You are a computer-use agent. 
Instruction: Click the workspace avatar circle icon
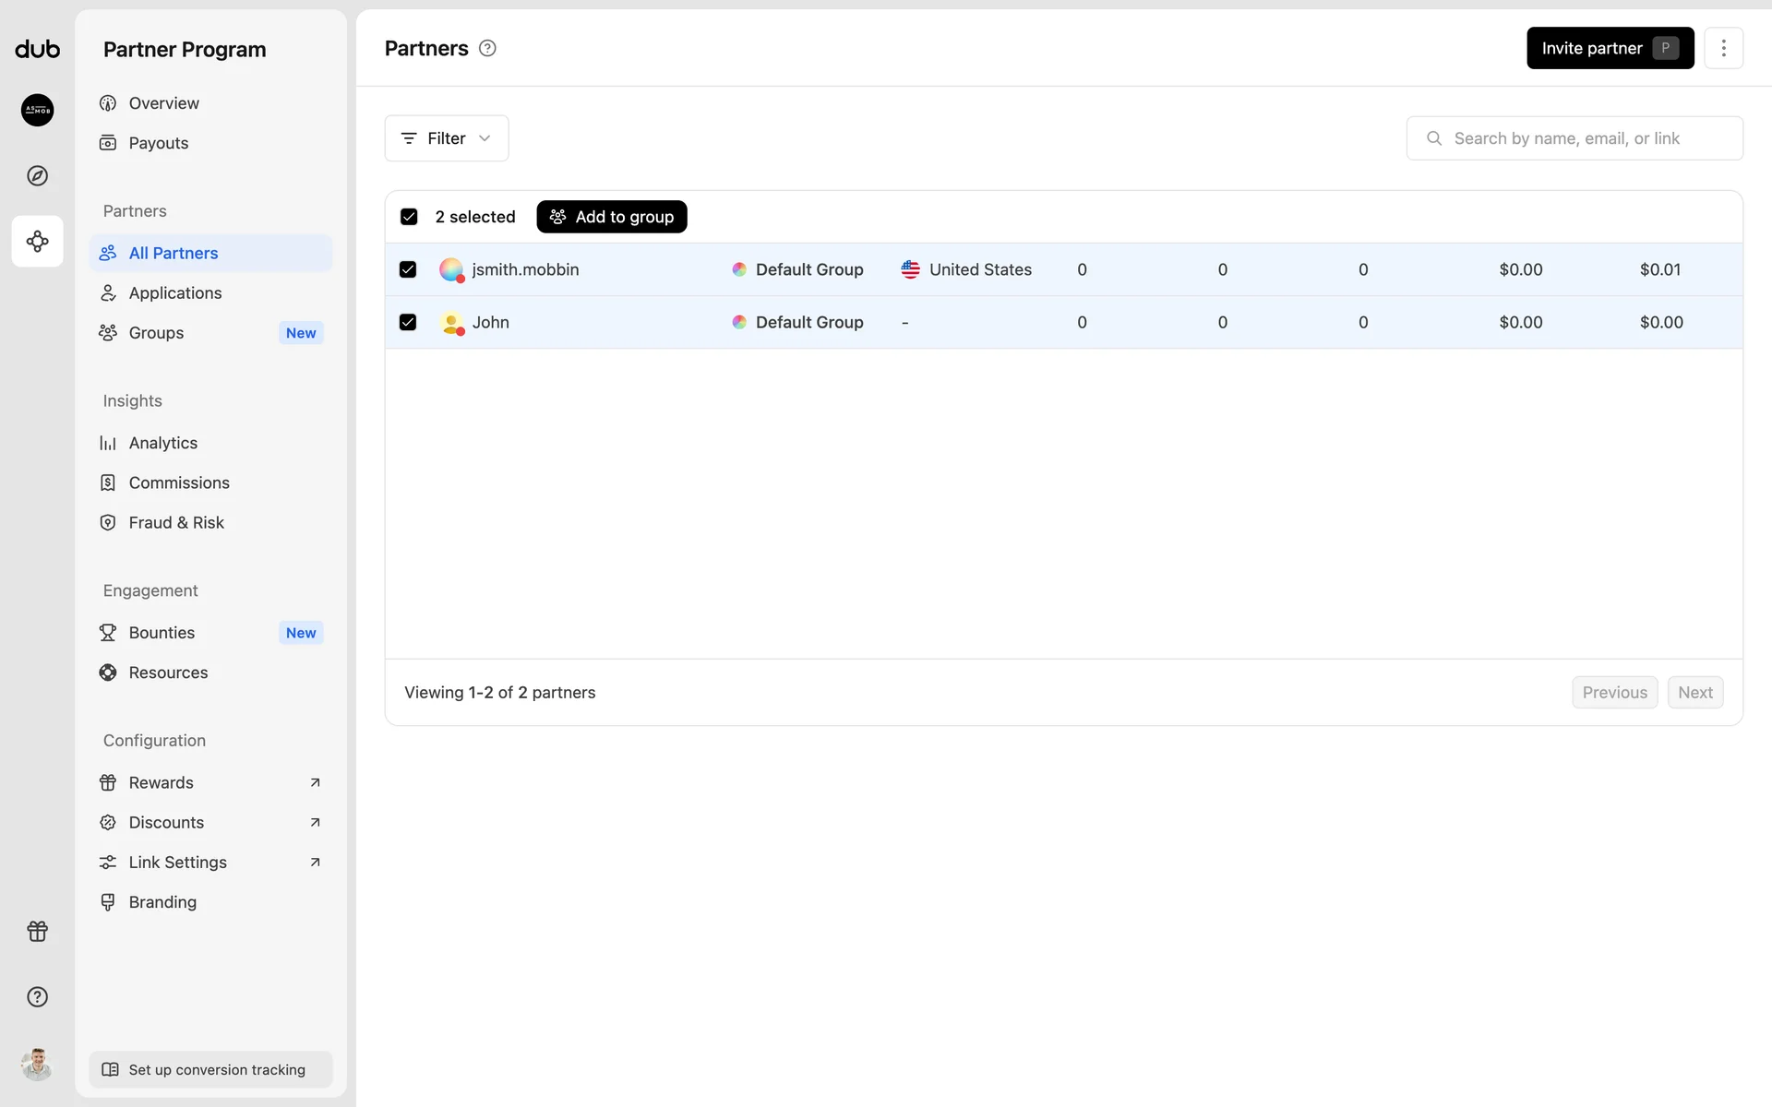(x=37, y=110)
